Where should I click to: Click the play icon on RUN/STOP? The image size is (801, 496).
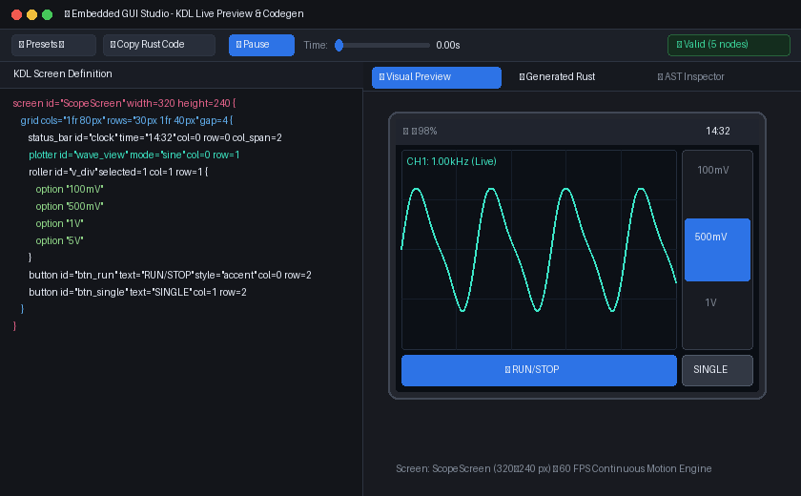point(507,370)
